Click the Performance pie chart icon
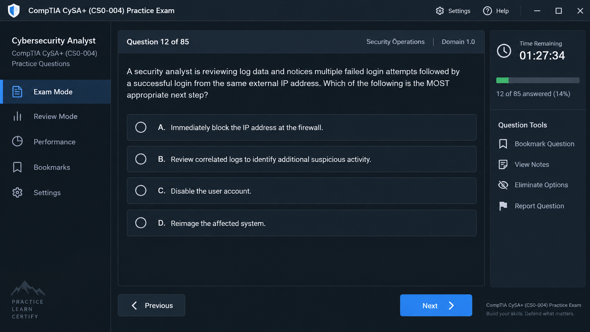The image size is (590, 332). click(x=17, y=141)
